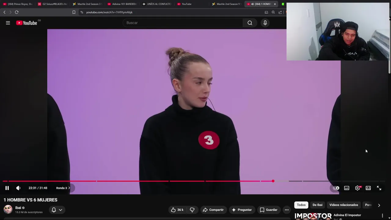Image resolution: width=391 pixels, height=220 pixels.
Task: Switch to theater mode
Action: point(368,188)
